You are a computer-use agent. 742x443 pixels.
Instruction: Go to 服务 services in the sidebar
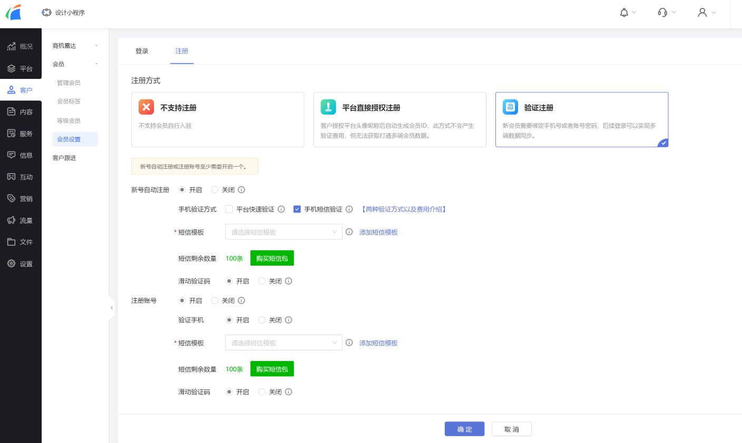[x=21, y=134]
